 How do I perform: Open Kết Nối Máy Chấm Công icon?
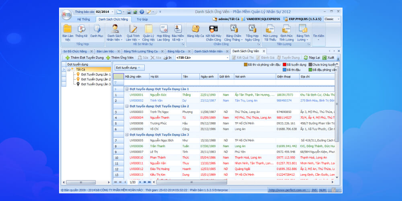pyautogui.click(x=213, y=33)
